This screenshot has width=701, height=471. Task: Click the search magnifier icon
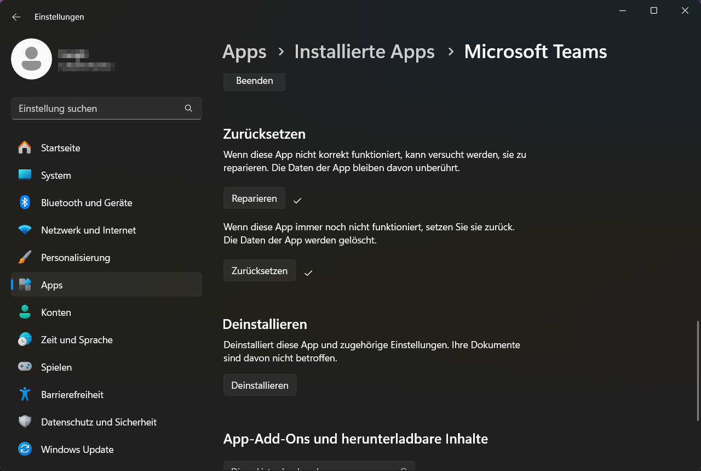pos(188,109)
